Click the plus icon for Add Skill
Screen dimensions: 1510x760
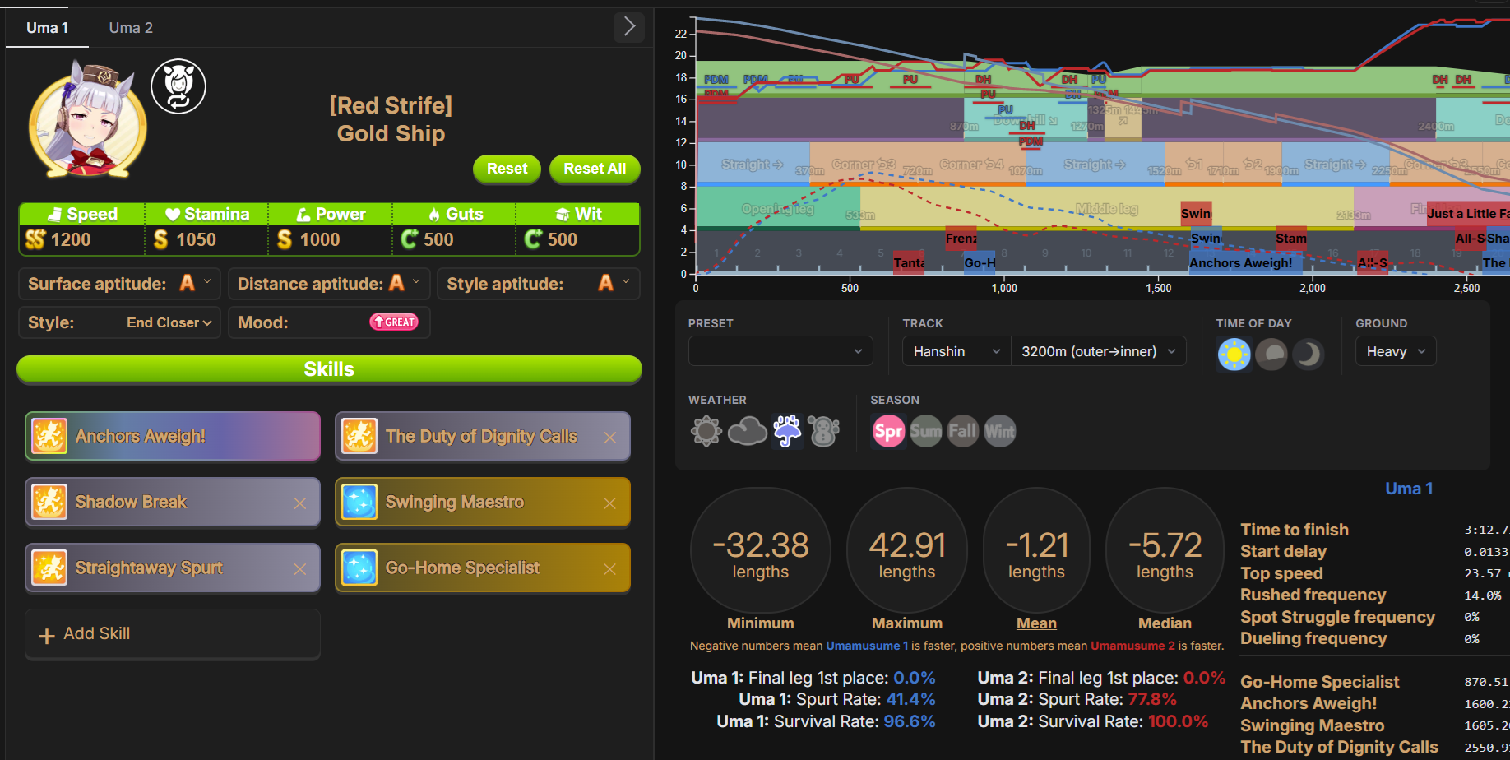pos(47,635)
